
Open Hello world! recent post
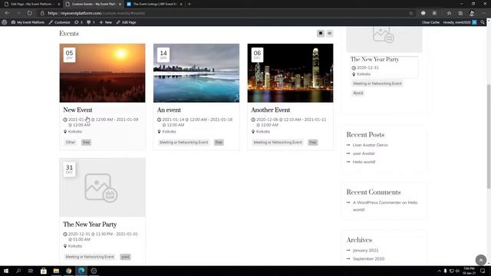(364, 162)
